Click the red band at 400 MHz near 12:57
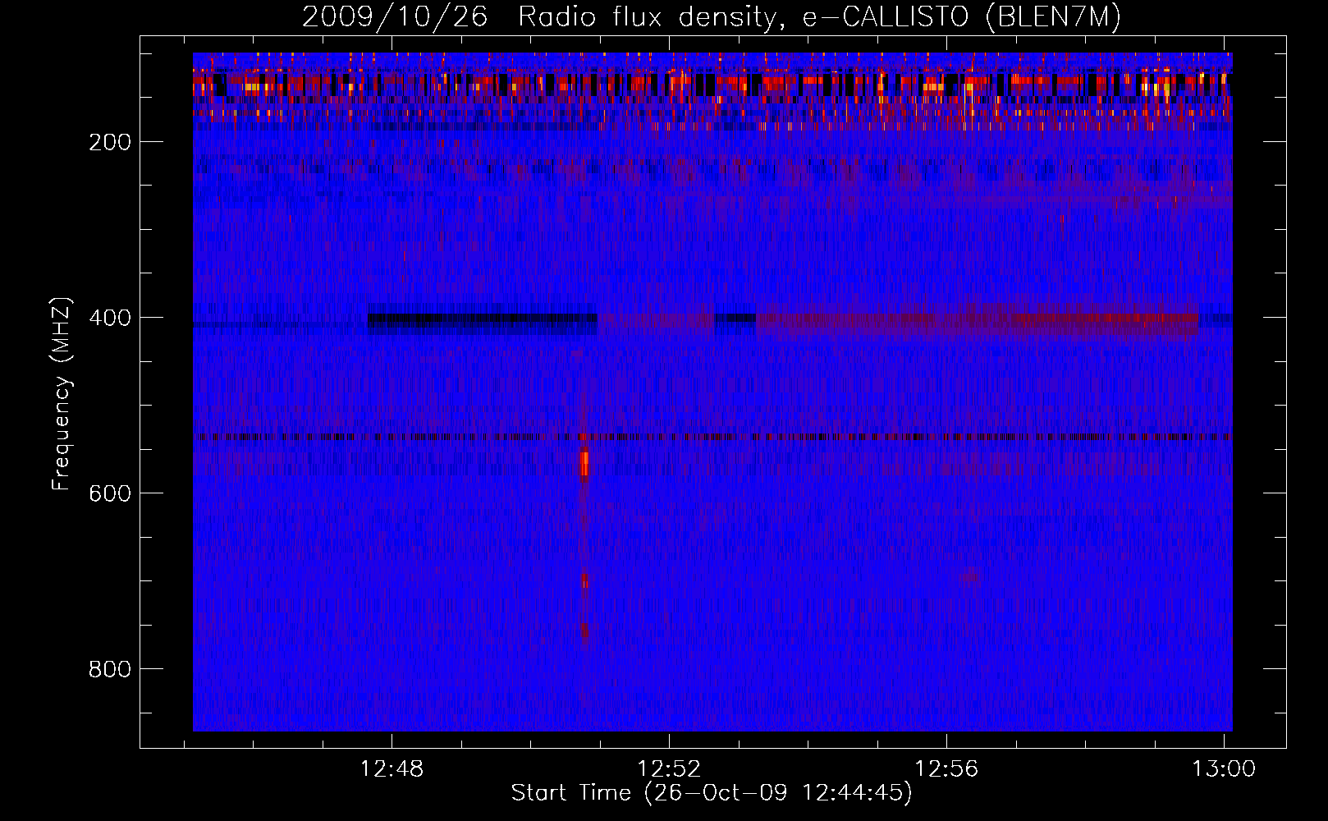This screenshot has width=1328, height=821. pyautogui.click(x=977, y=322)
